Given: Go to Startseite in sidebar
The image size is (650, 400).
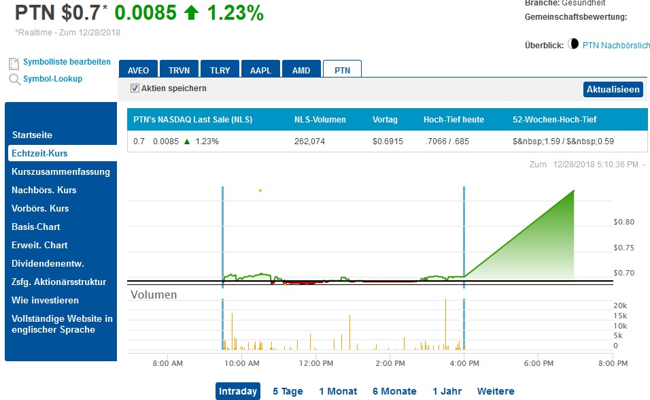Looking at the screenshot, I should click(33, 135).
